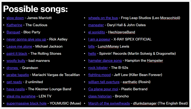Open the "I am a poseur" link
Image resolution: width=191 pixels, height=109 pixels.
pyautogui.click(x=99, y=39)
